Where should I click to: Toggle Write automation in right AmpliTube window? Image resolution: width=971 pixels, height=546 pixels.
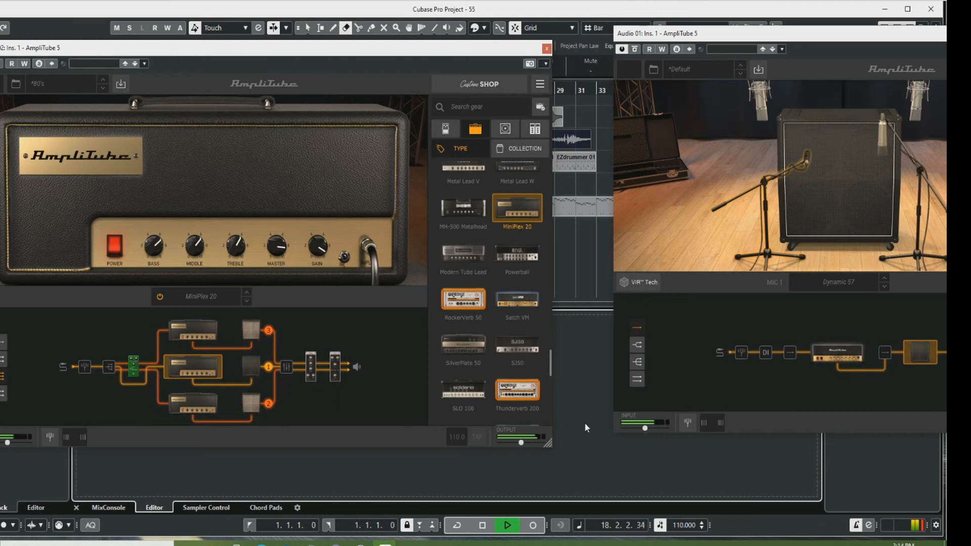point(662,49)
